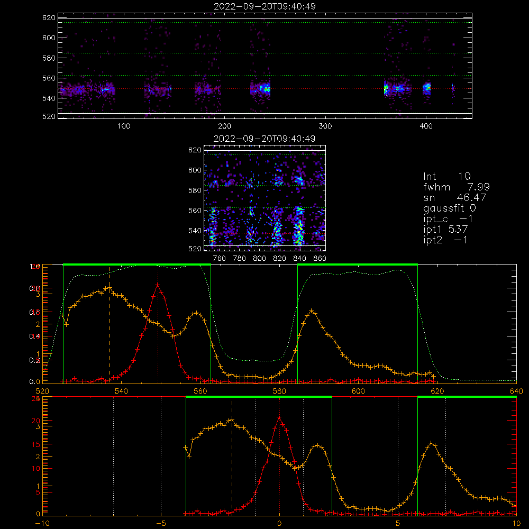This screenshot has width=529, height=529.
Task: Click the 580 y-axis label of middle panel
Action: point(195,190)
